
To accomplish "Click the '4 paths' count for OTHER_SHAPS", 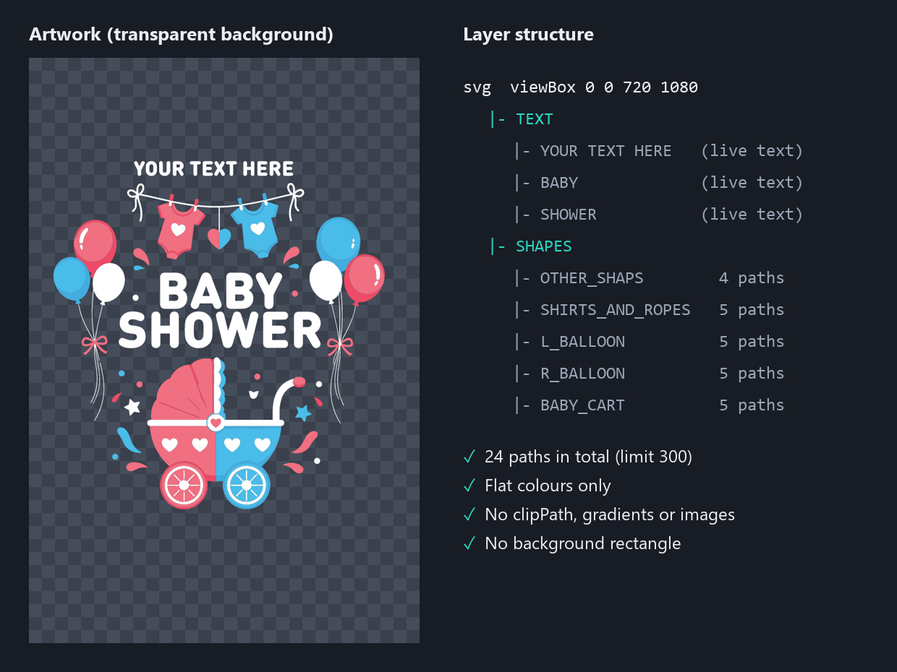I will (752, 278).
